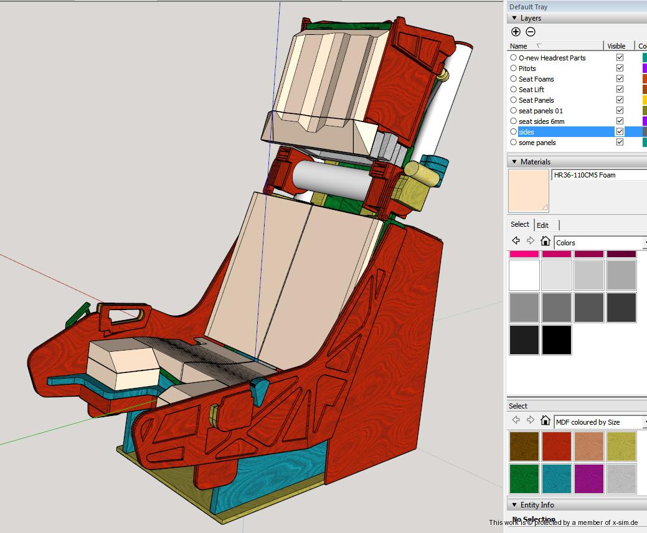Image resolution: width=647 pixels, height=533 pixels.
Task: Click the material name field HR36-110CM5 Foam
Action: tap(598, 175)
